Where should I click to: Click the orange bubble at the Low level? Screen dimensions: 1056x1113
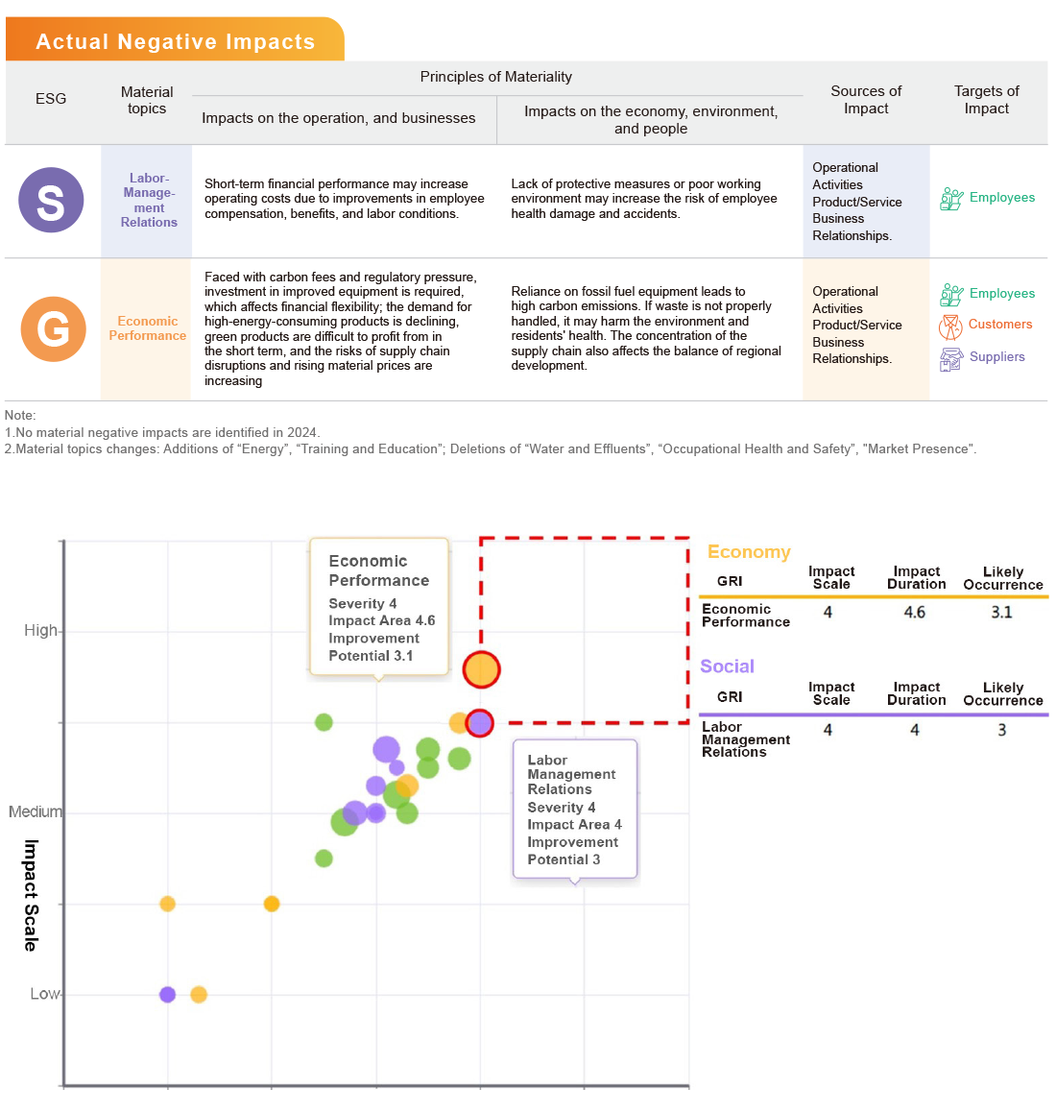point(199,994)
